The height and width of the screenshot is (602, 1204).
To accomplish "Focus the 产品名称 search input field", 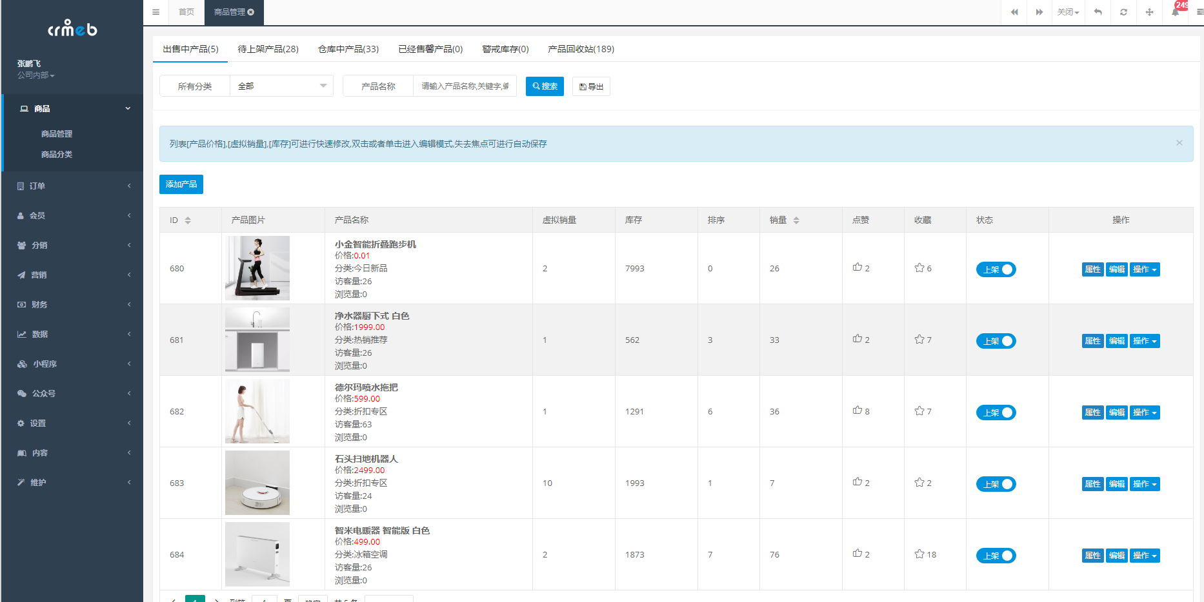I will click(x=465, y=86).
